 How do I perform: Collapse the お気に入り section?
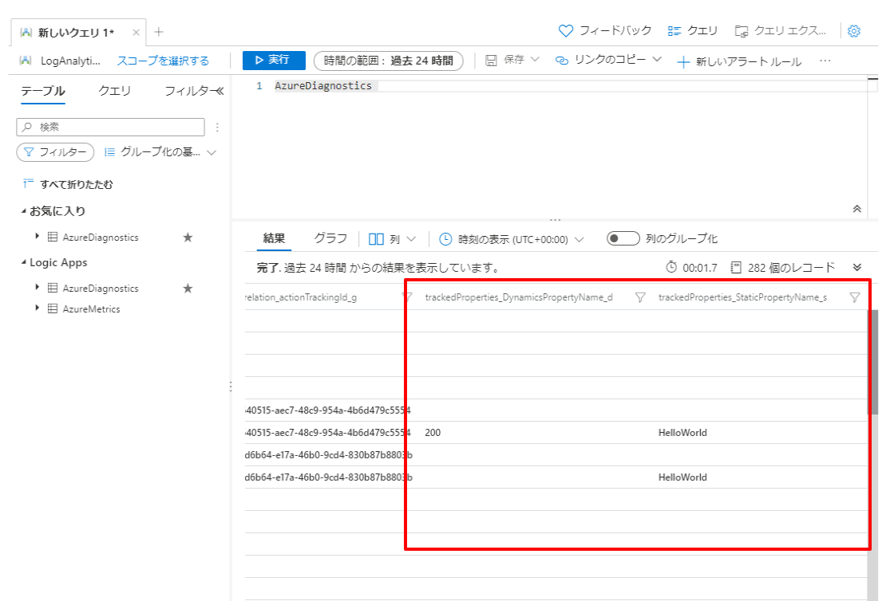click(24, 211)
